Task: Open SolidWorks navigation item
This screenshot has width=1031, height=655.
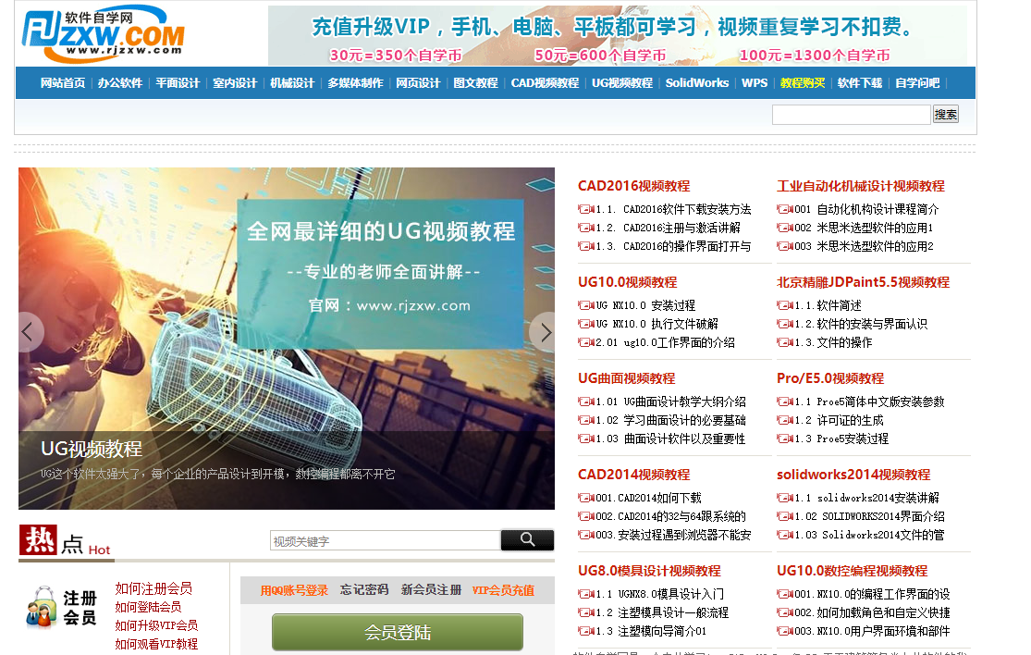Action: pos(697,83)
